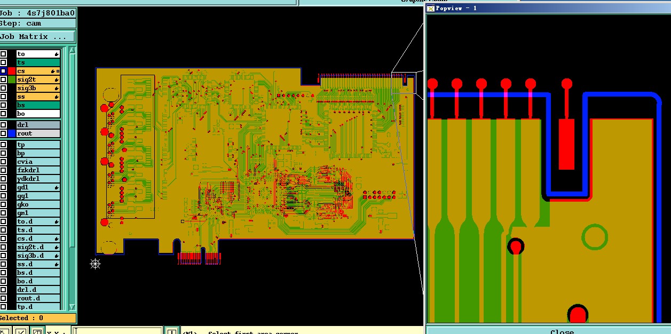Click the sig3b.d layer edit-hand icon
The height and width of the screenshot is (334, 671).
pos(56,256)
